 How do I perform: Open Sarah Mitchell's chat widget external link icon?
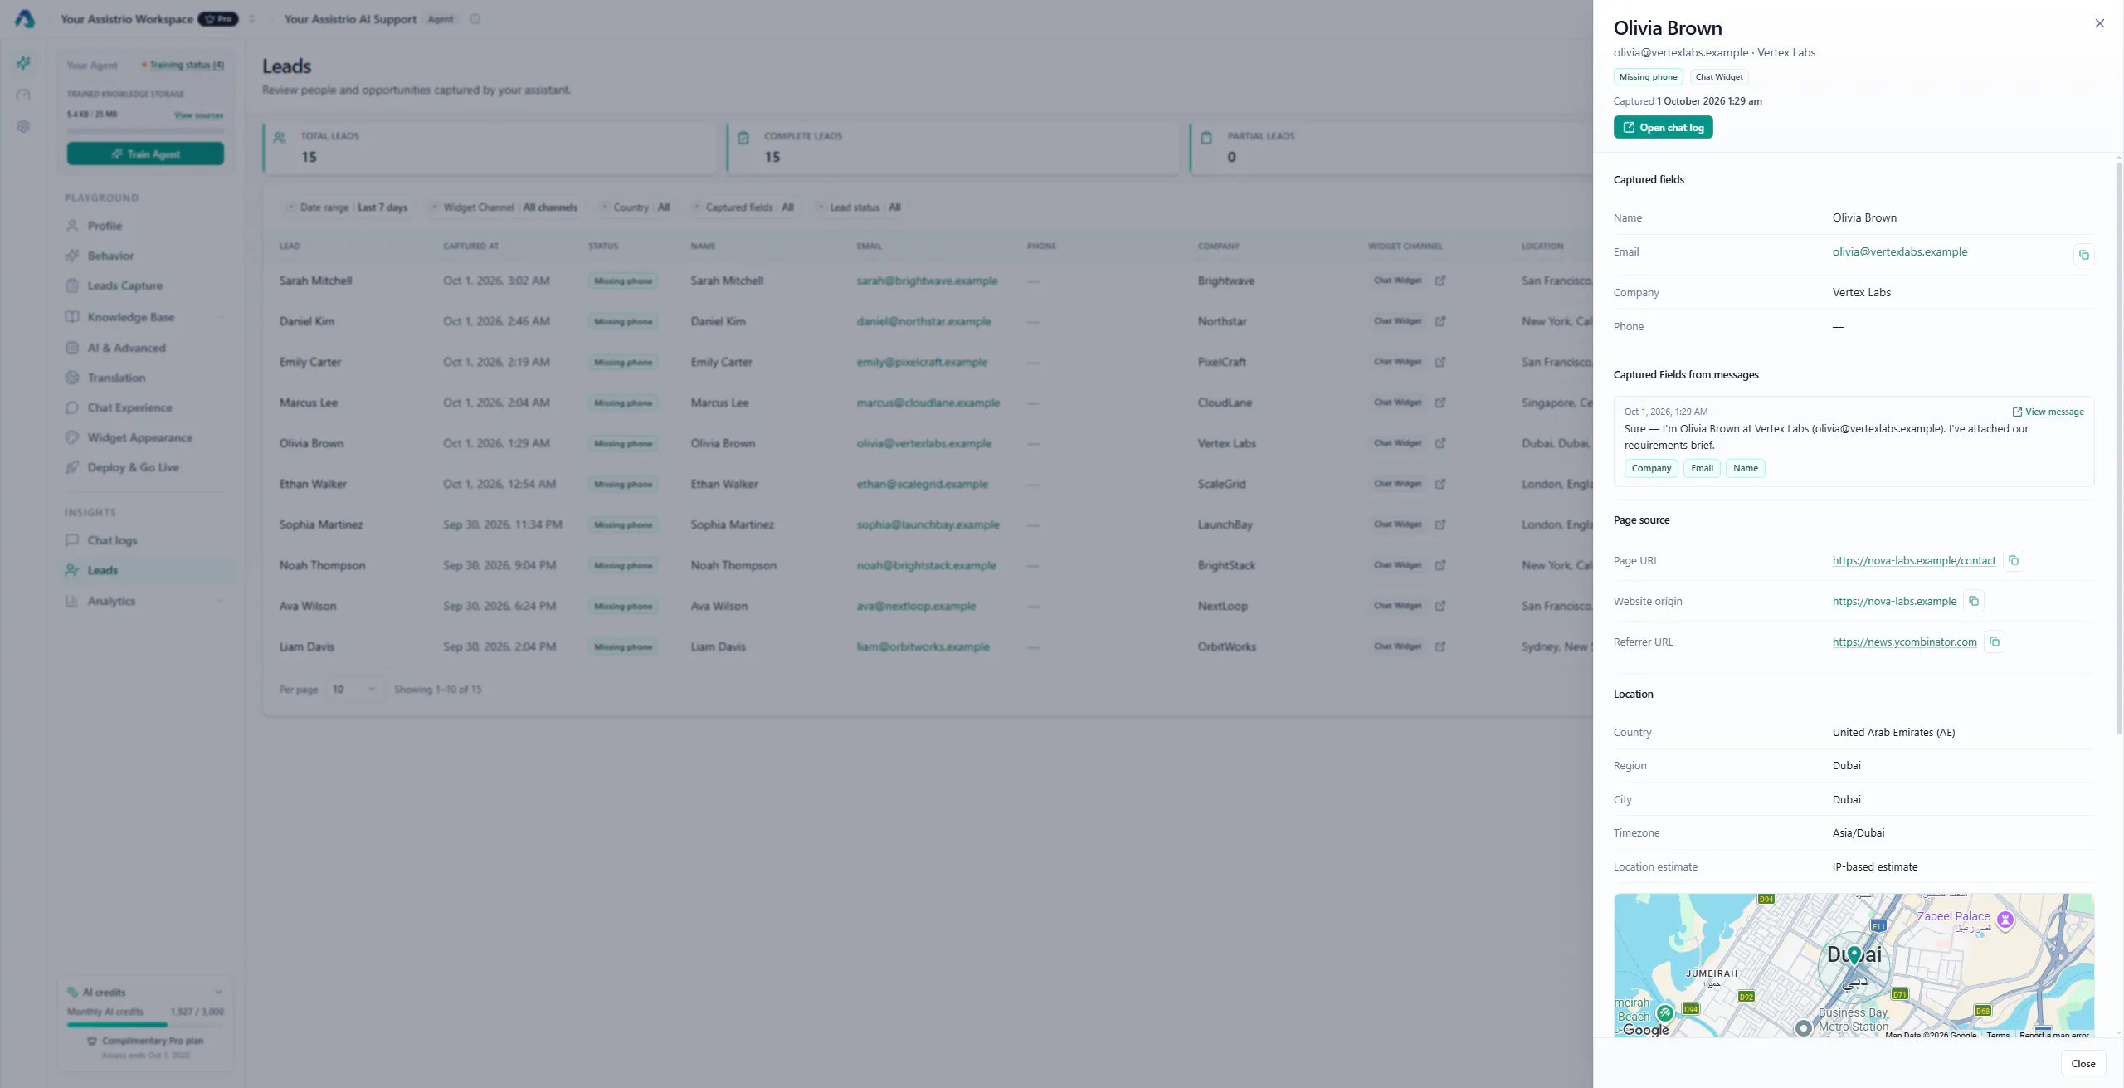(x=1440, y=281)
